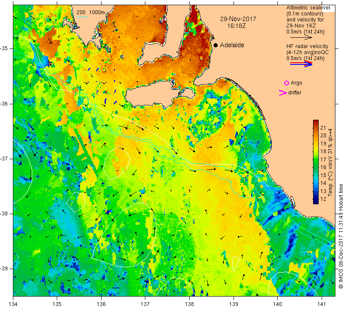Click the colorbar tick label 15
This screenshot has width=344, height=309.
(x=323, y=176)
